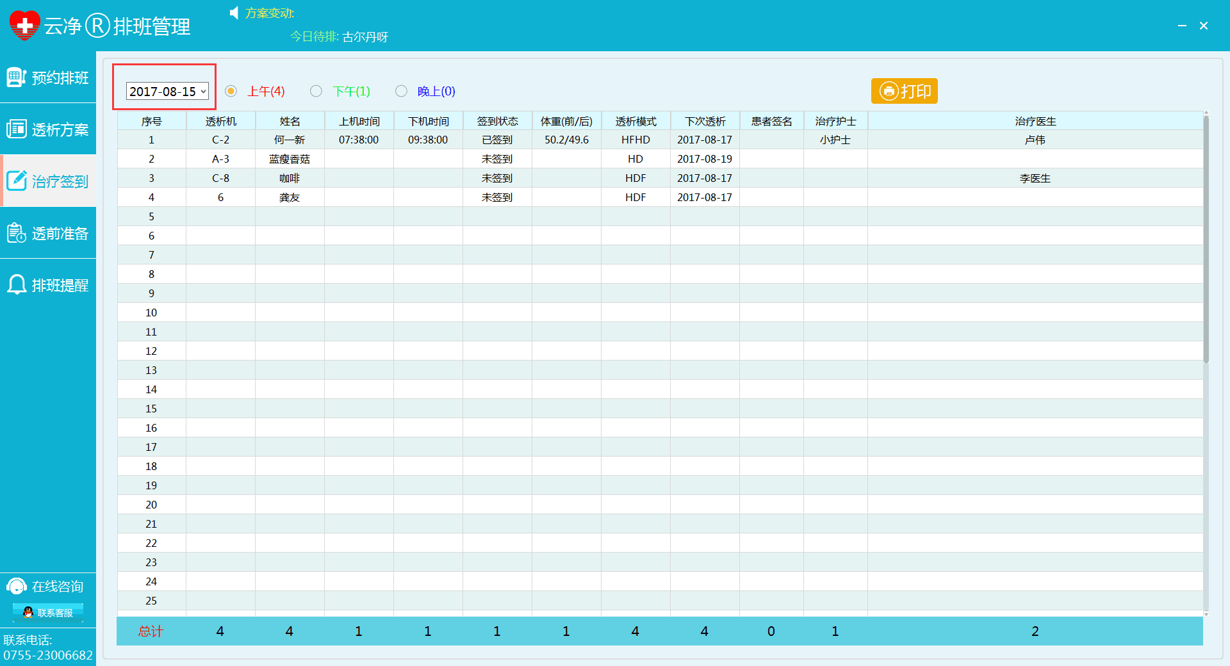Click the 在线咨询 headset icon
Viewport: 1230px width, 666px height.
(16, 587)
